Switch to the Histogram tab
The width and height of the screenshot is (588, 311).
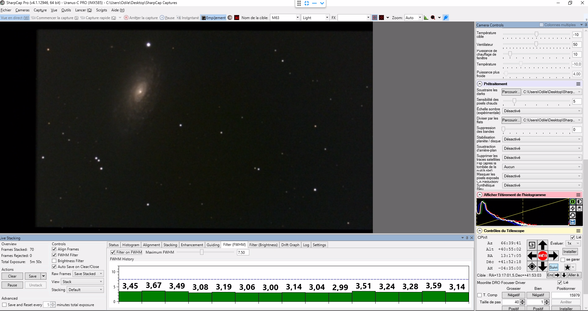(x=131, y=245)
